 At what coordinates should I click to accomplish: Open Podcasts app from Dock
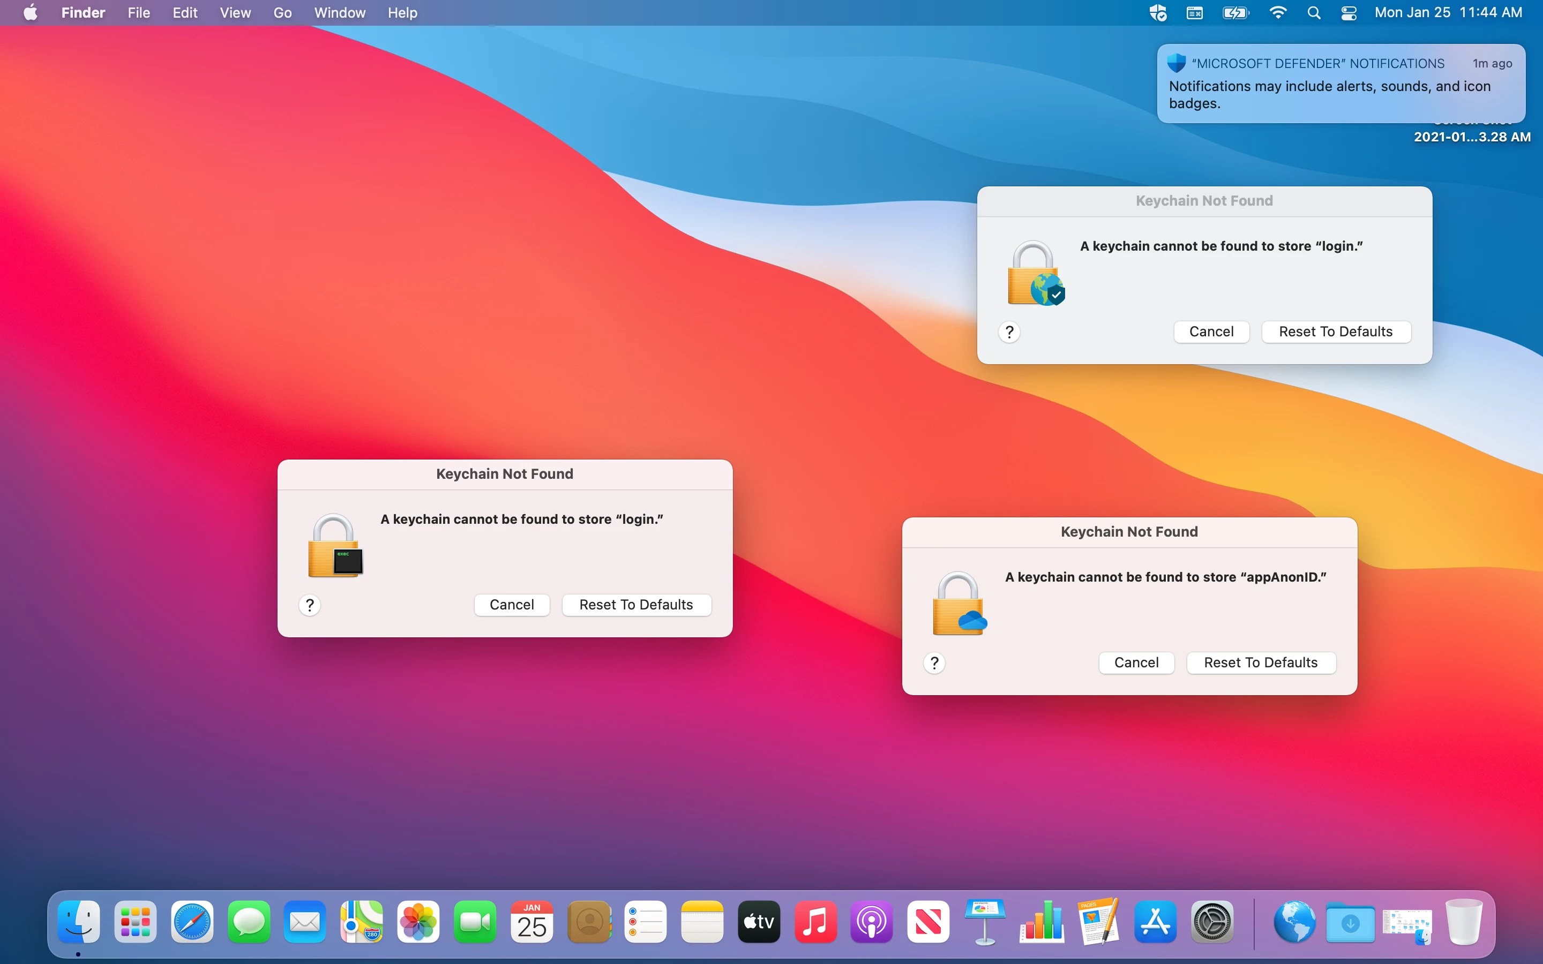point(872,922)
